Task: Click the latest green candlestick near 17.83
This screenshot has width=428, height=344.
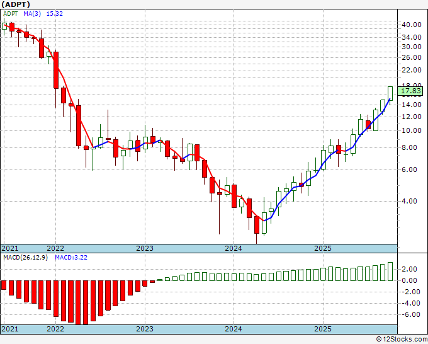Action: (390, 94)
